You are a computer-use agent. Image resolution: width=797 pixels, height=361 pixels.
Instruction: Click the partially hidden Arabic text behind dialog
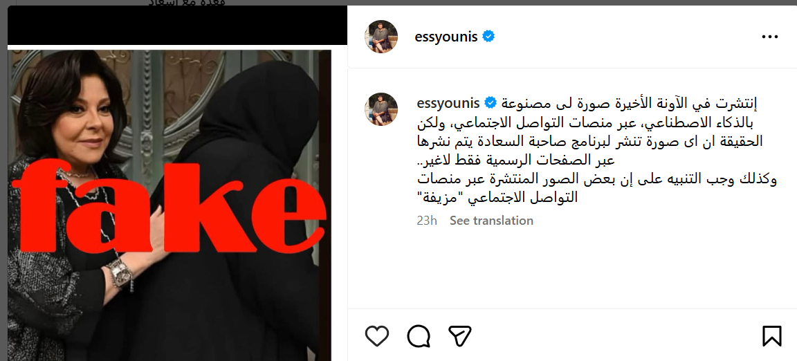click(x=186, y=3)
